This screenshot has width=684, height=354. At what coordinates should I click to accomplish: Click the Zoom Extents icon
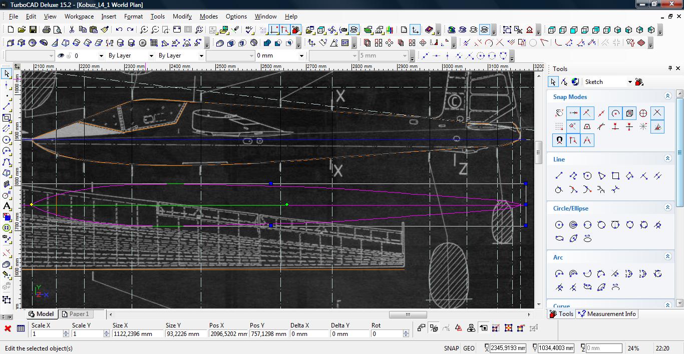[x=177, y=30]
